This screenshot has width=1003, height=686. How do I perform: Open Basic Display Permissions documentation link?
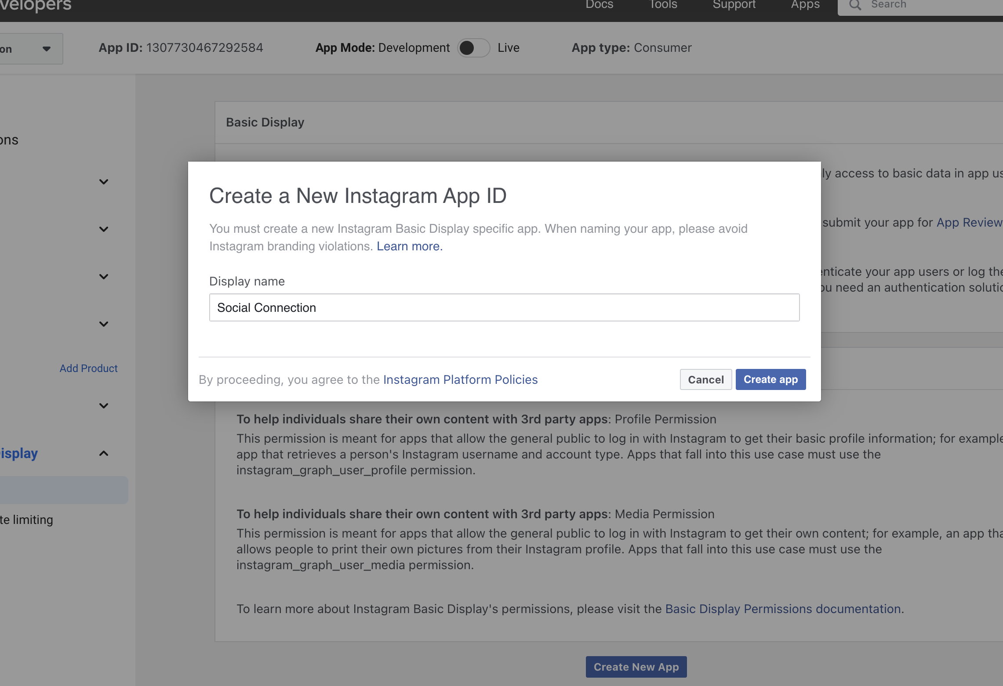(x=783, y=609)
